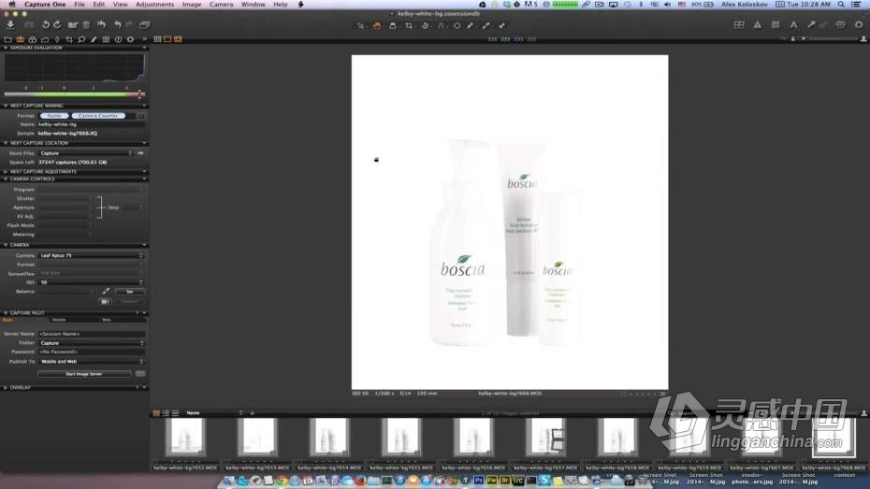870x489 pixels.
Task: Switch to Web tab in Capture Pilot
Action: (x=106, y=320)
